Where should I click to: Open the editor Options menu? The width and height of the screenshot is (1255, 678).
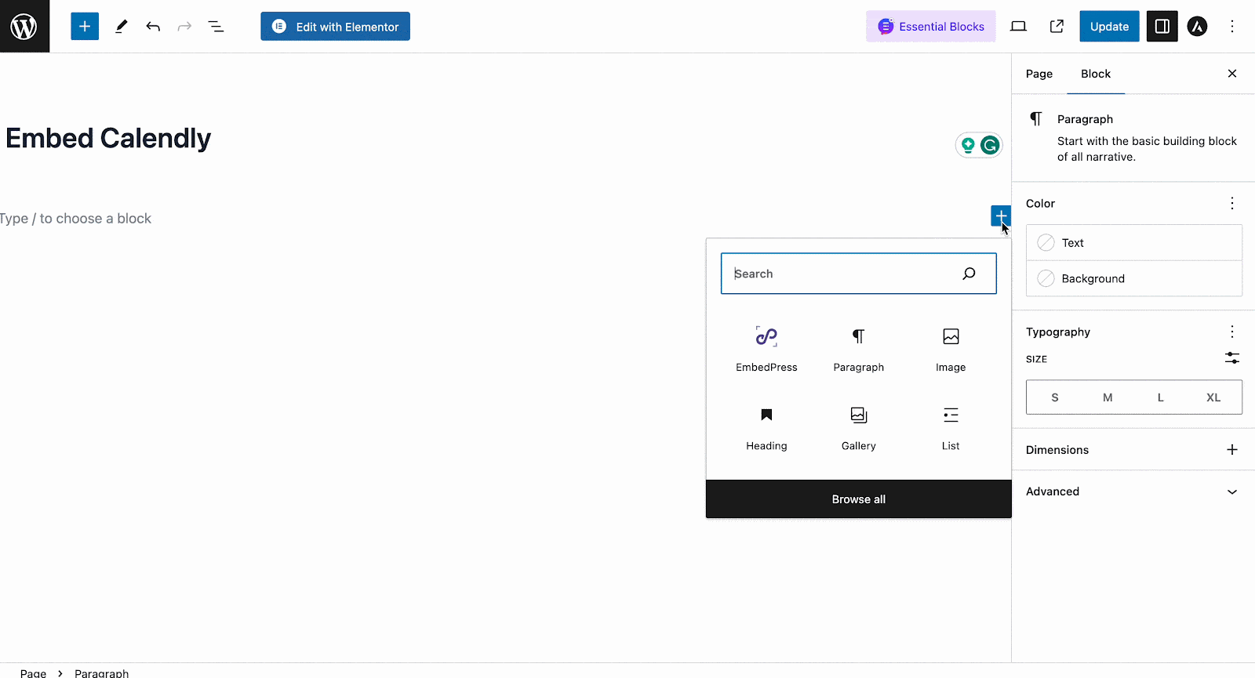[1232, 26]
